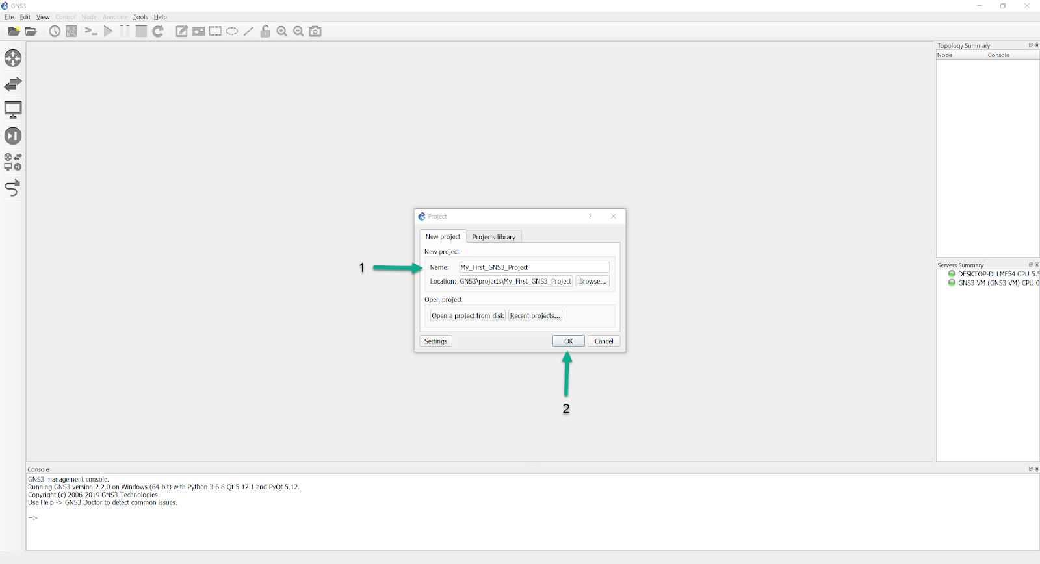Select GNS3 VM server entry
The image size is (1040, 564).
click(x=994, y=283)
